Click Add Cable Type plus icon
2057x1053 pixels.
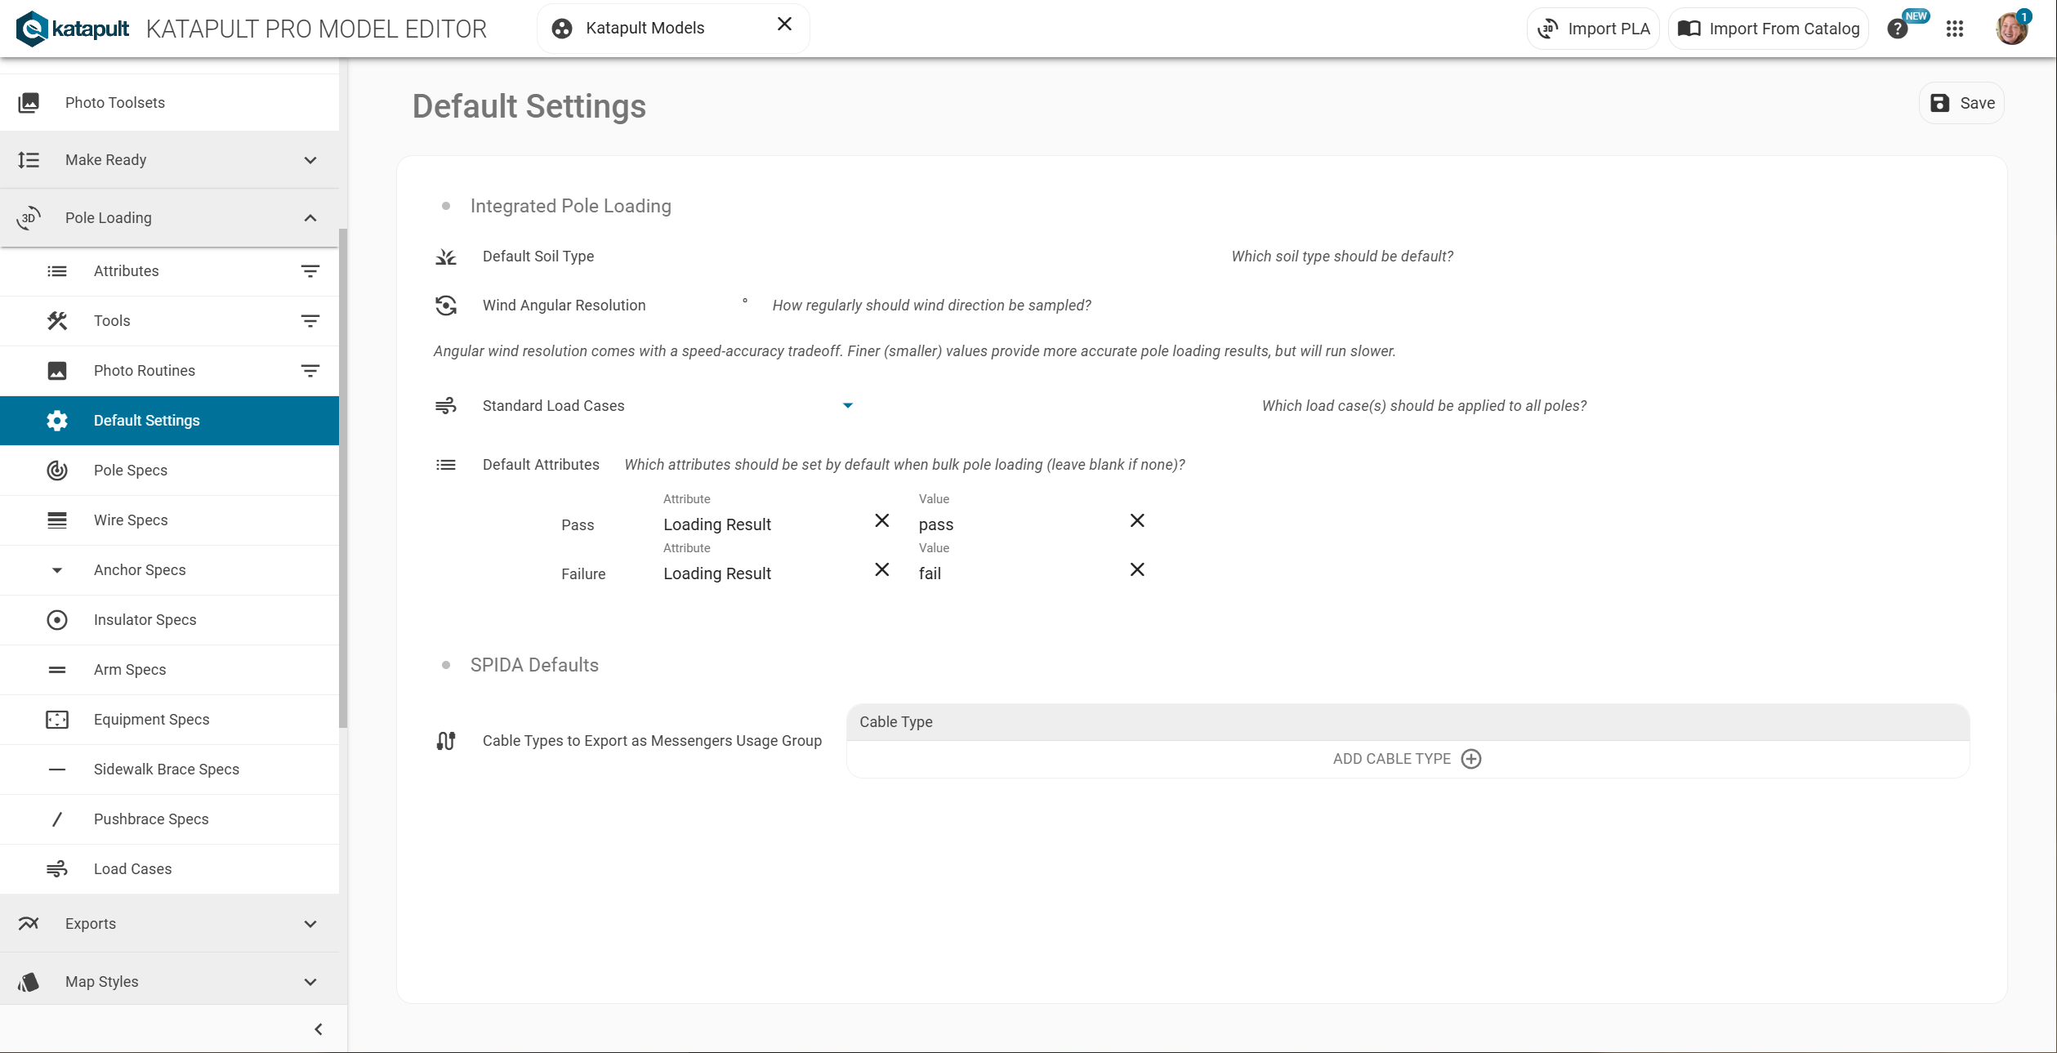(x=1470, y=759)
